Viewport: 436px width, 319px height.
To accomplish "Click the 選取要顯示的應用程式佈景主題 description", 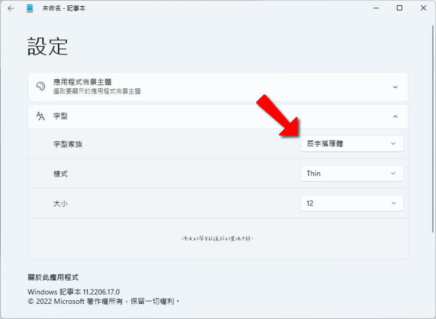I will tap(97, 91).
